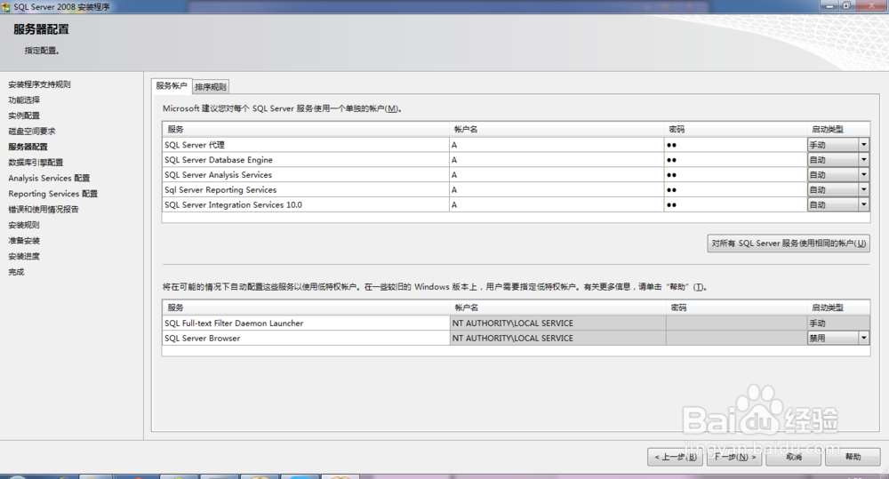Open startup type dropdown for SQL Server Browser
Screen dimensions: 889x479
tap(864, 339)
